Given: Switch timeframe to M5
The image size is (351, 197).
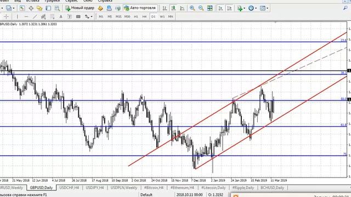Looking at the screenshot, I should pos(110,16).
